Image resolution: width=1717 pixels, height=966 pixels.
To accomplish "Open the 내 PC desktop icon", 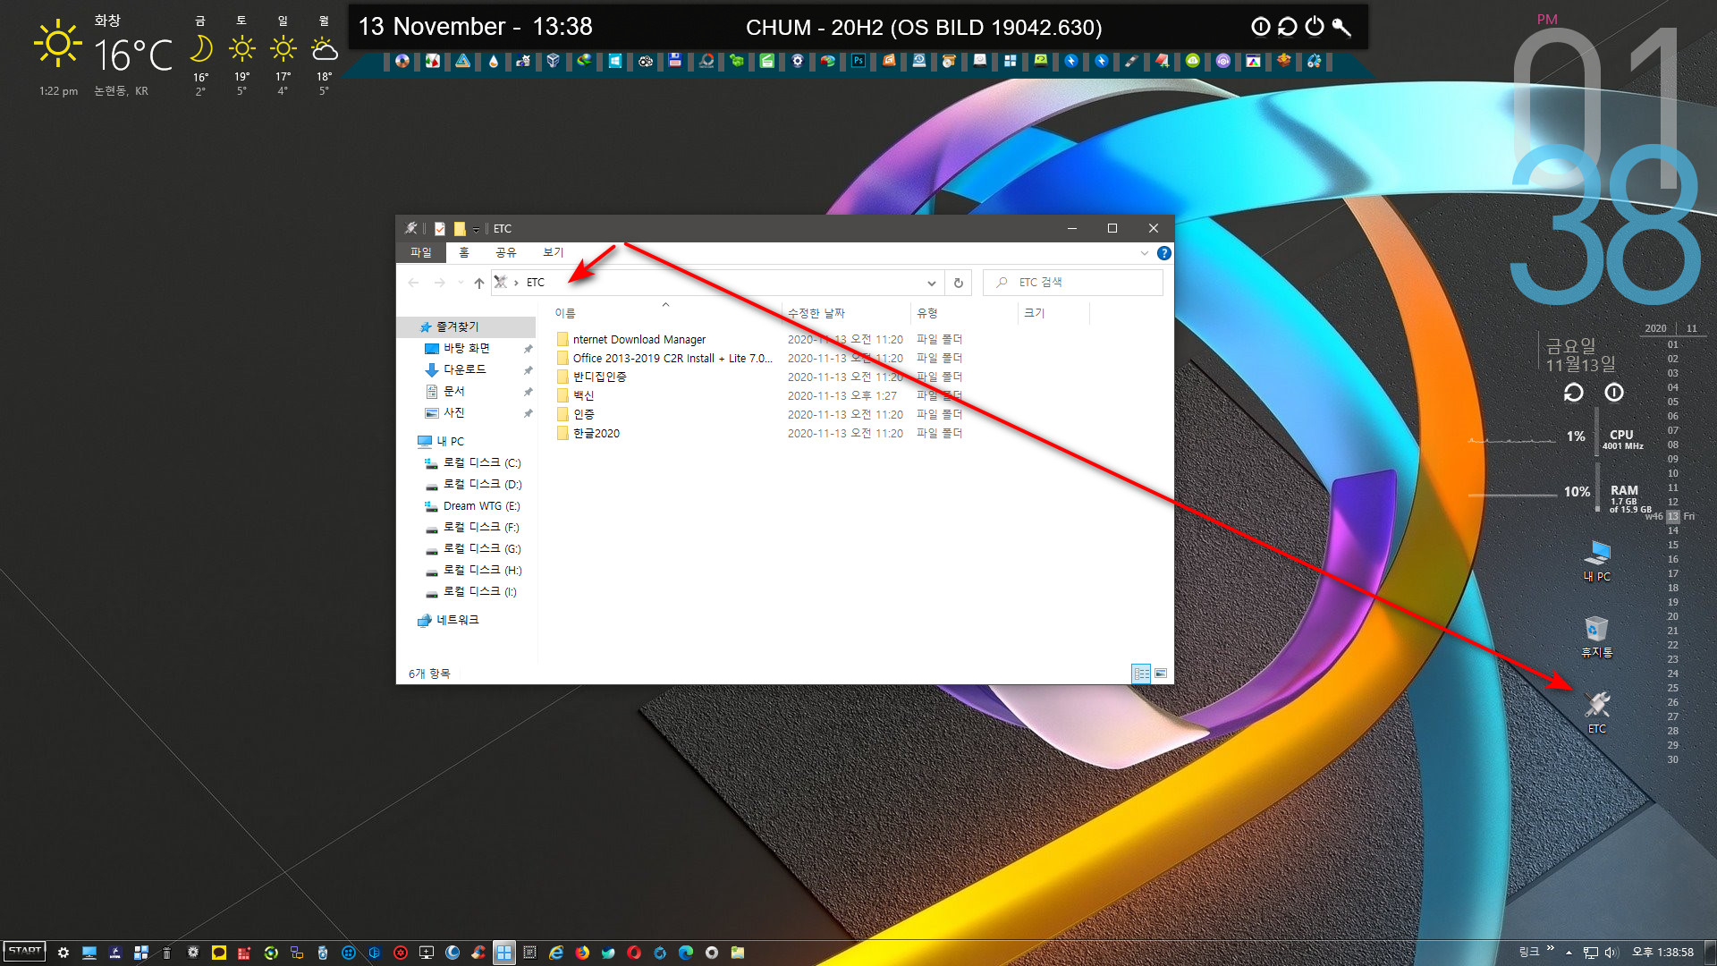I will [x=1597, y=561].
